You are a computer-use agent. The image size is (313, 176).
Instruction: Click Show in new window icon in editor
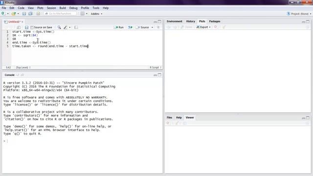(x=19, y=27)
